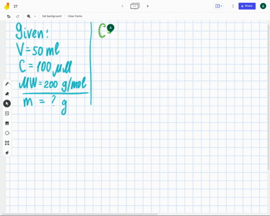Add a text box
The width and height of the screenshot is (270, 216).
7,143
